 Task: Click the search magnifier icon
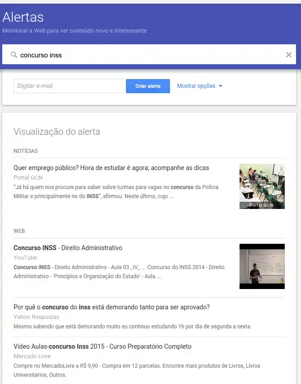point(14,55)
